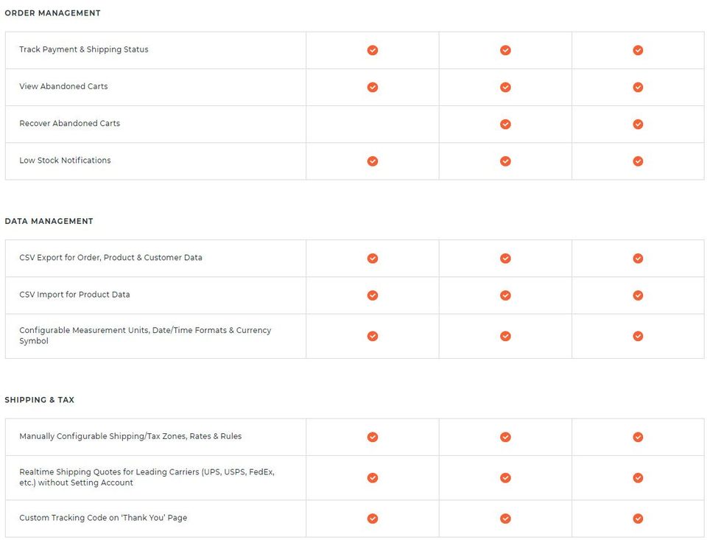Click second-column checkmark for View Abandoned Carts
Image resolution: width=707 pixels, height=540 pixels.
[x=505, y=87]
